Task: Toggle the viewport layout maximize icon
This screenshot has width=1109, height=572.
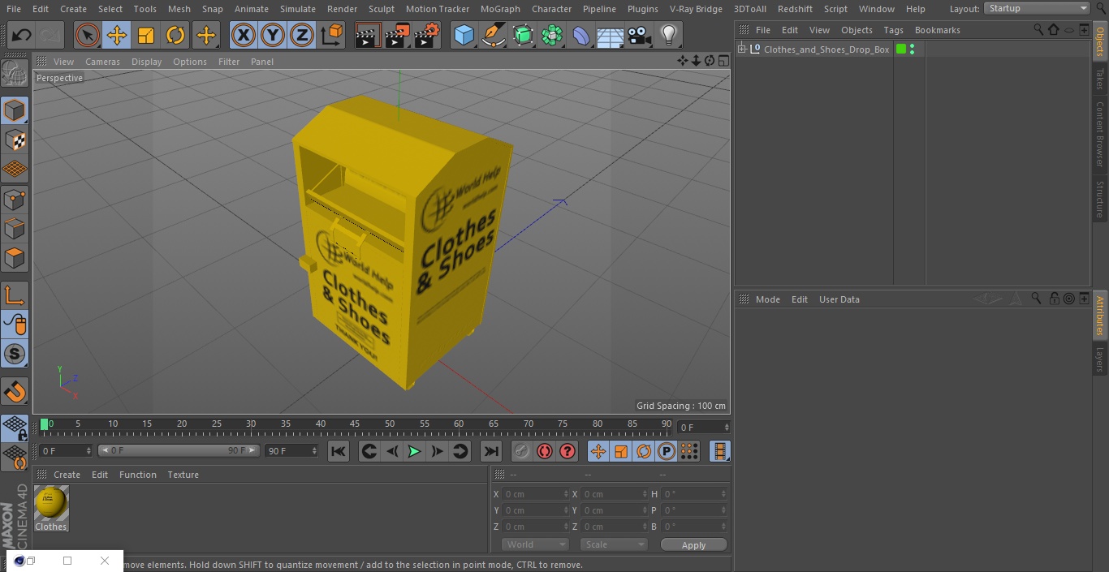Action: [x=723, y=61]
